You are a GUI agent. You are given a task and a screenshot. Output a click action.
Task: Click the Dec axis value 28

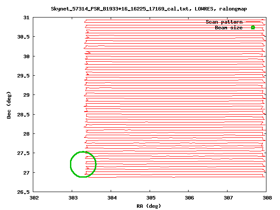click(x=26, y=134)
